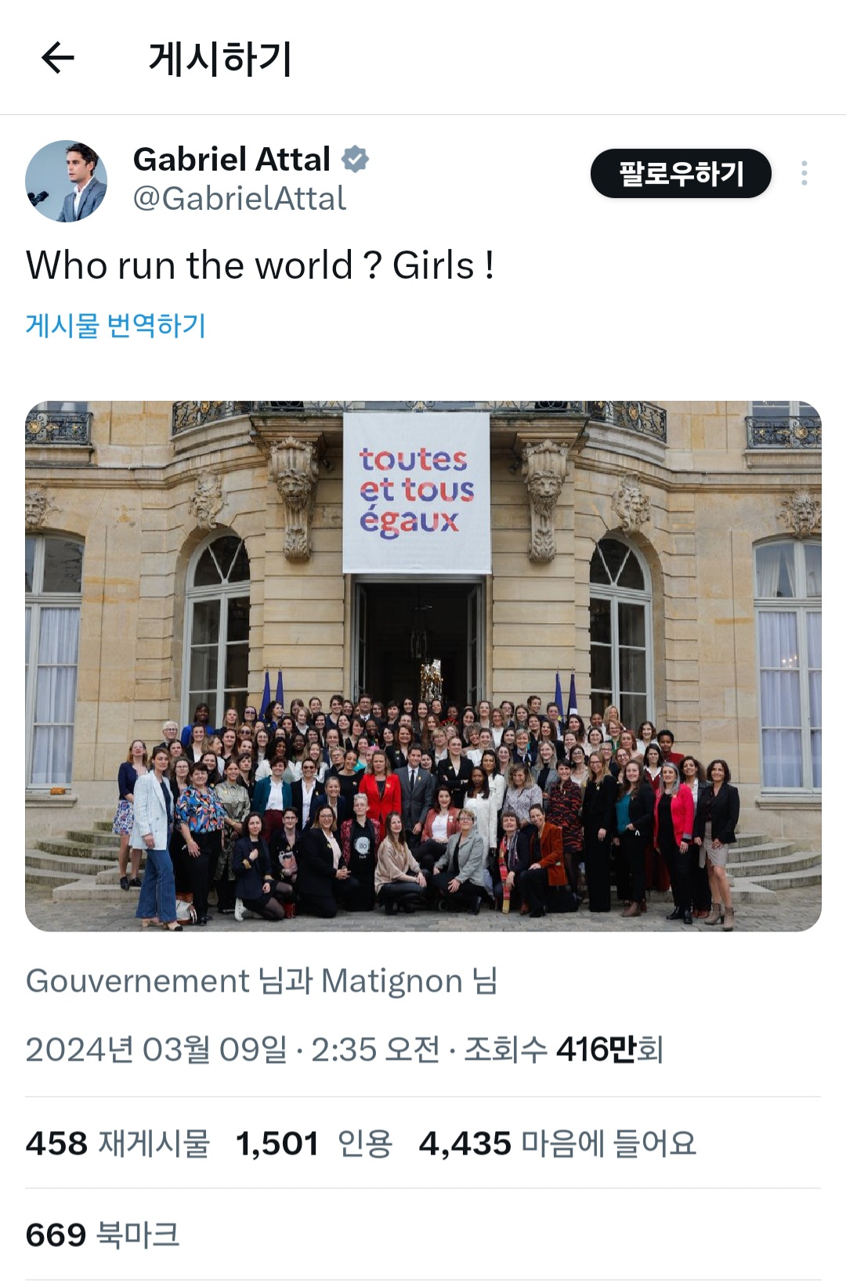The width and height of the screenshot is (846, 1283).
Task: View the 1,501 인용 quotes list
Action: tap(314, 1143)
